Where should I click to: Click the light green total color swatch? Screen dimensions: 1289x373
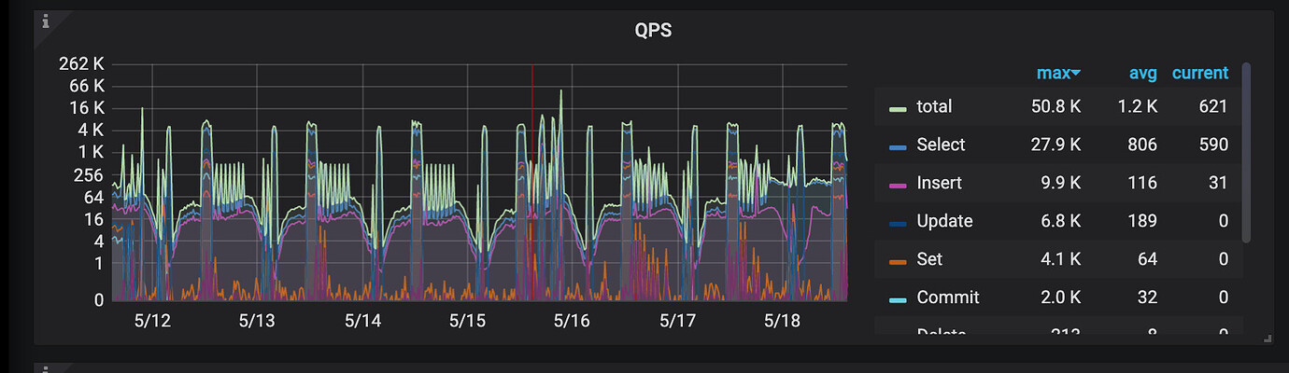[898, 107]
